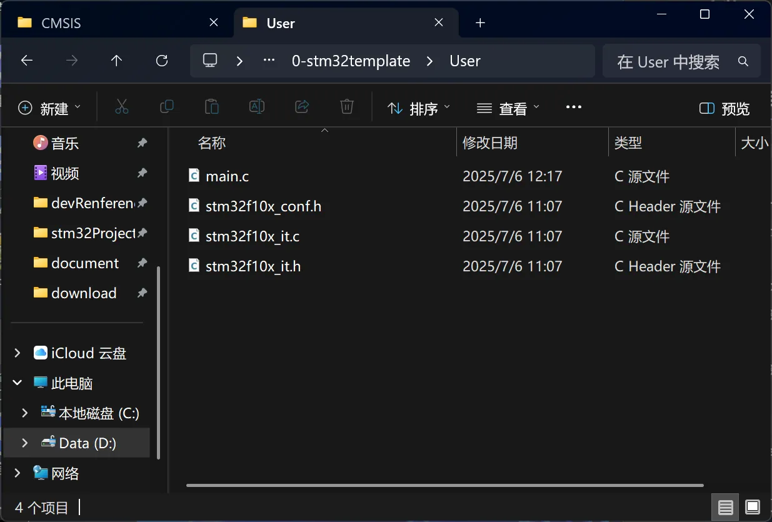Open the 查看 view dropdown
Viewport: 772px width, 522px height.
508,108
